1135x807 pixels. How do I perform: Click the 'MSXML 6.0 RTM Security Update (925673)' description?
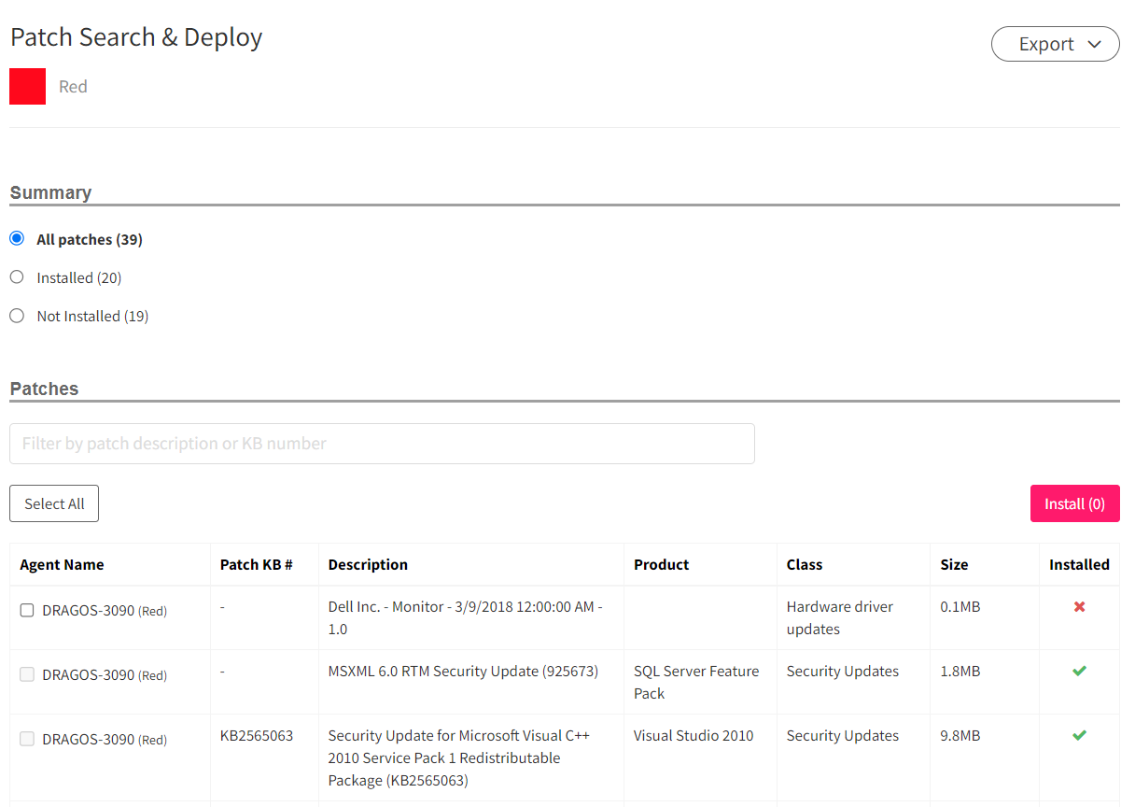(463, 671)
